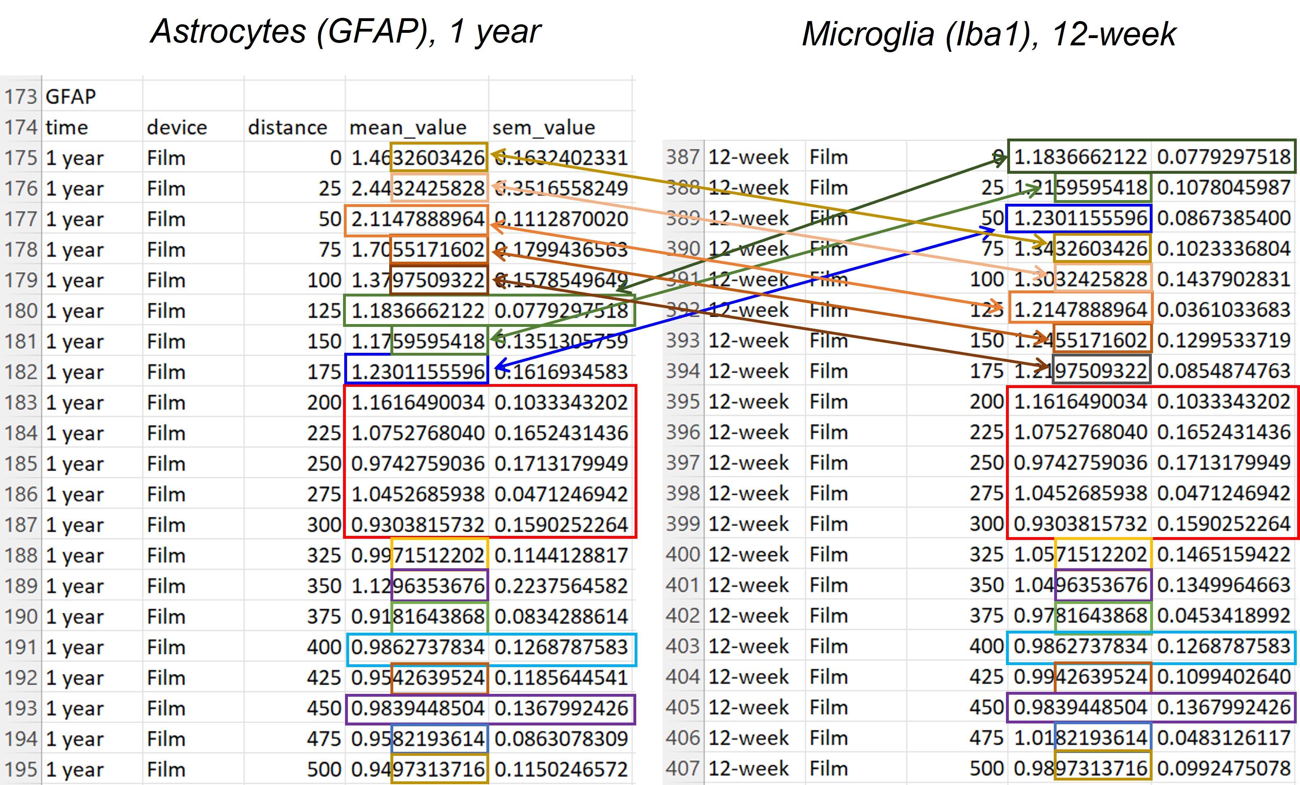Screen dimensions: 1300x785
Task: Click row header 195
Action: point(21,770)
